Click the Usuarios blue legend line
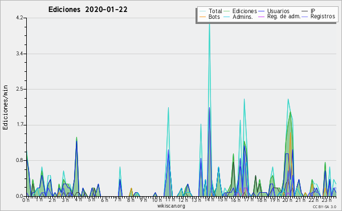 coord(261,11)
